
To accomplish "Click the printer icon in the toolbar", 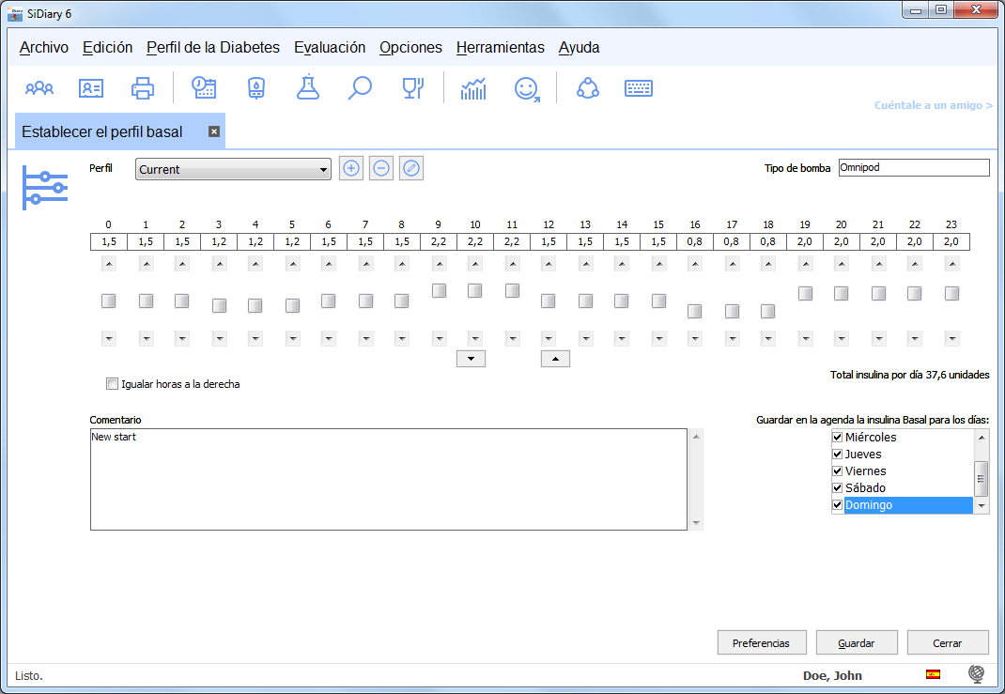I will click(x=143, y=88).
